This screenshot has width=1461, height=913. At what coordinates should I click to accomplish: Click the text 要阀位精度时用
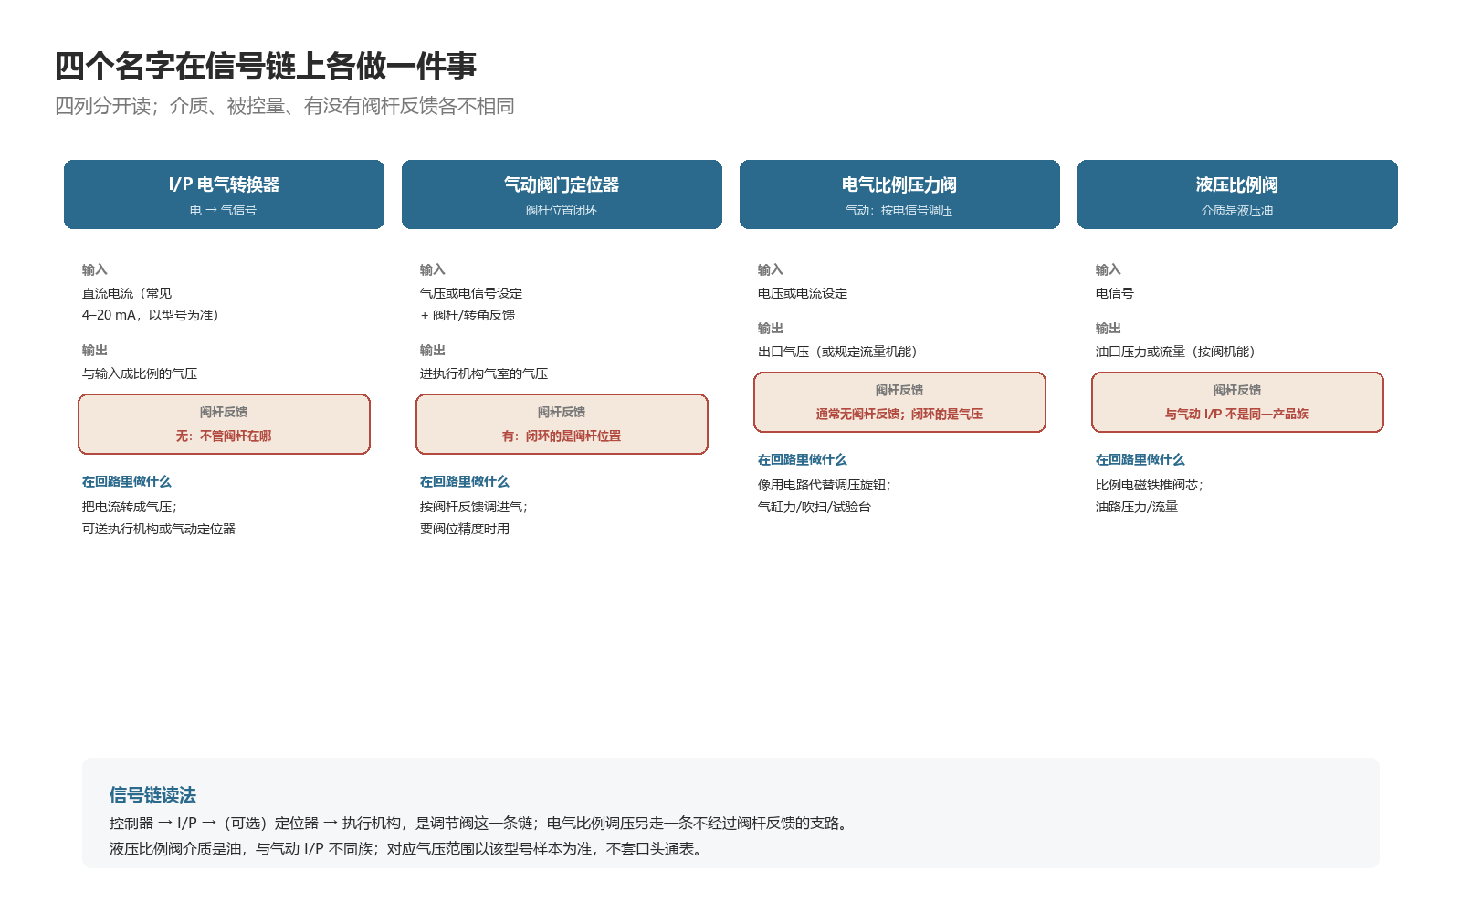[465, 529]
